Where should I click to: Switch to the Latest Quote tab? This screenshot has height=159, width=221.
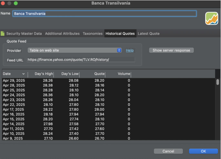tap(148, 34)
